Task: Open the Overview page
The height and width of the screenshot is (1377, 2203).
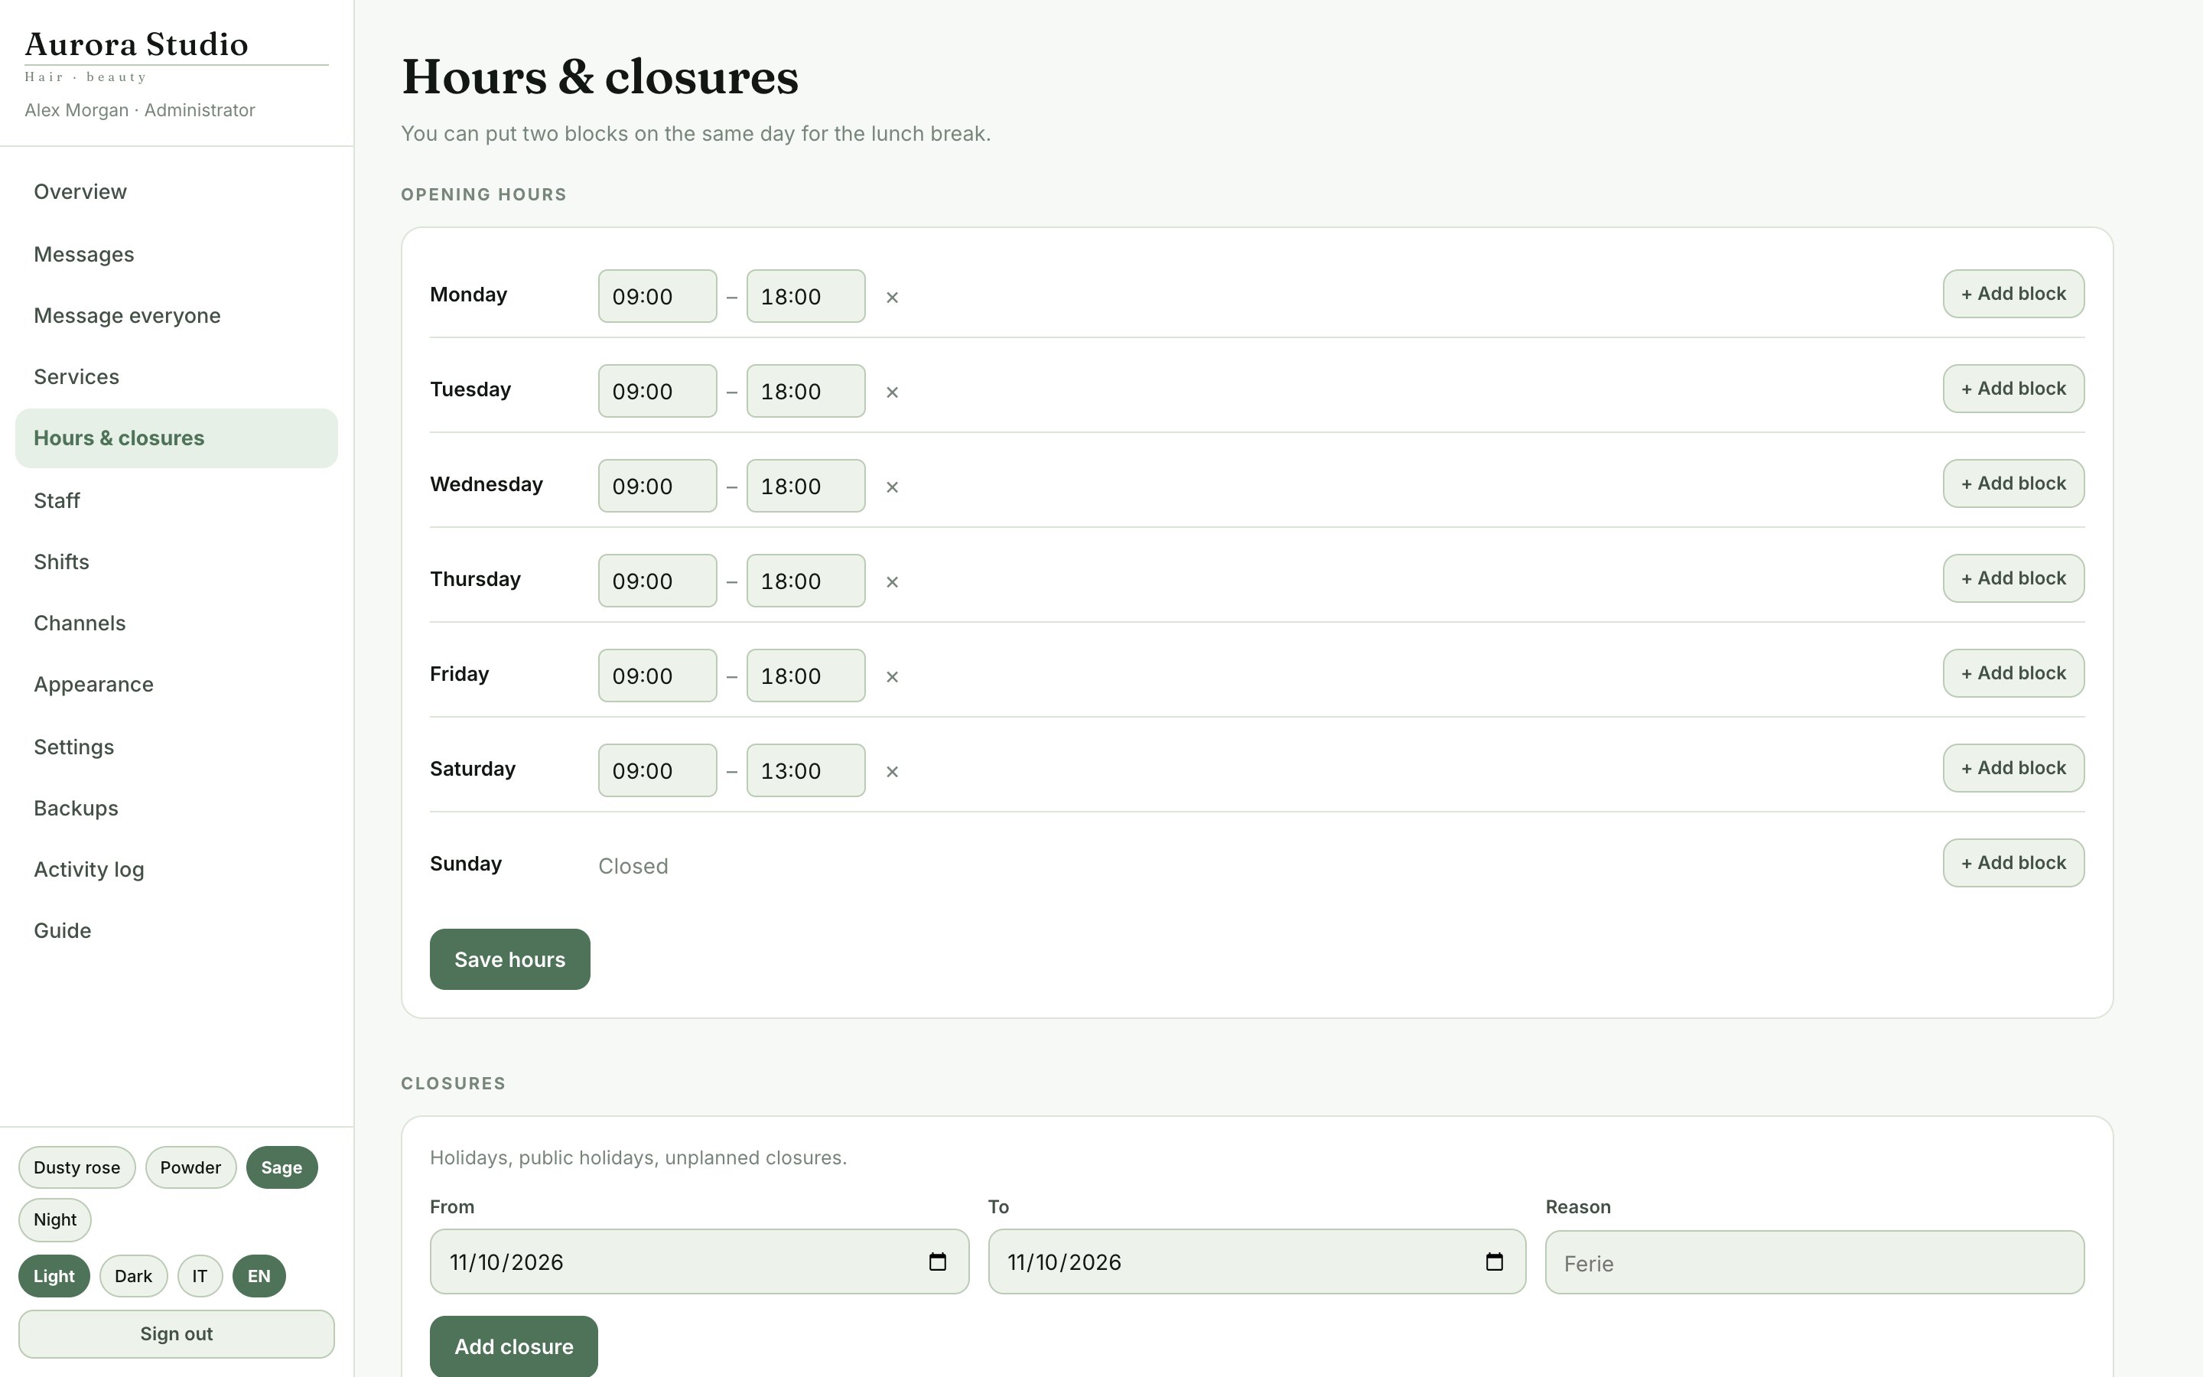Action: click(177, 192)
